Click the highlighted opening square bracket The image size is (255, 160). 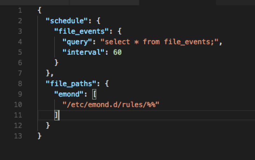point(94,94)
